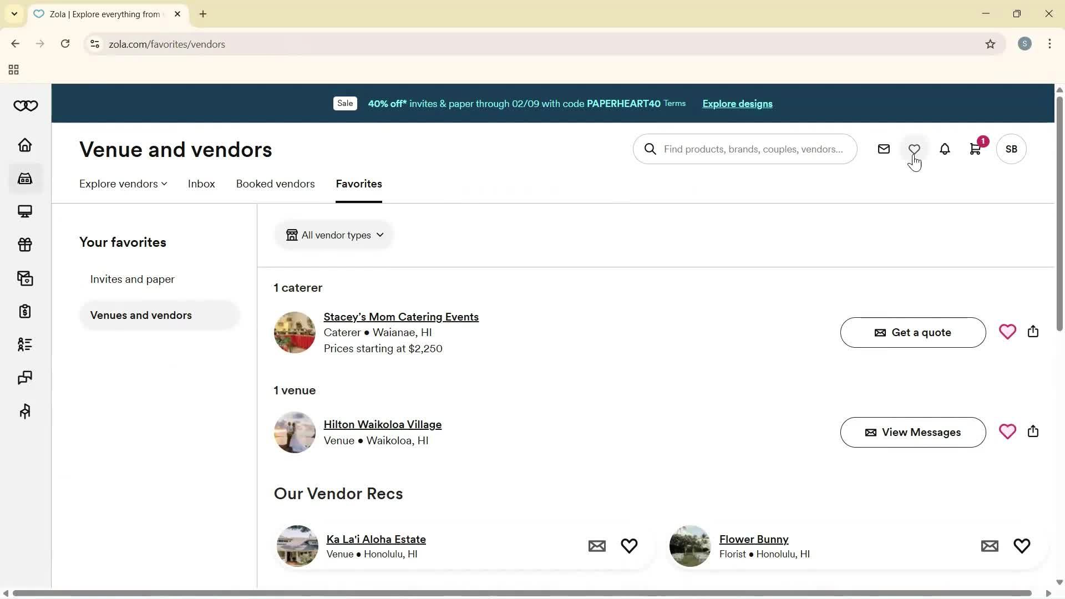Image resolution: width=1065 pixels, height=599 pixels.
Task: Open the Seating chart chair icon
Action: 25,411
